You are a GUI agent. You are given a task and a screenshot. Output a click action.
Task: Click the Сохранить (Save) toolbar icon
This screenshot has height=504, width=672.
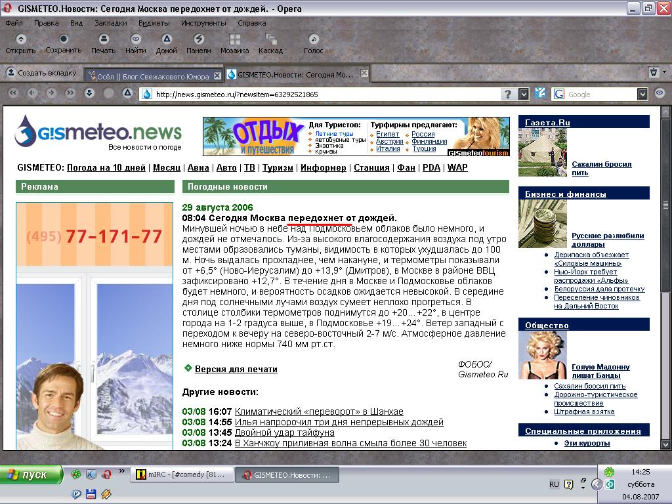[x=63, y=43]
